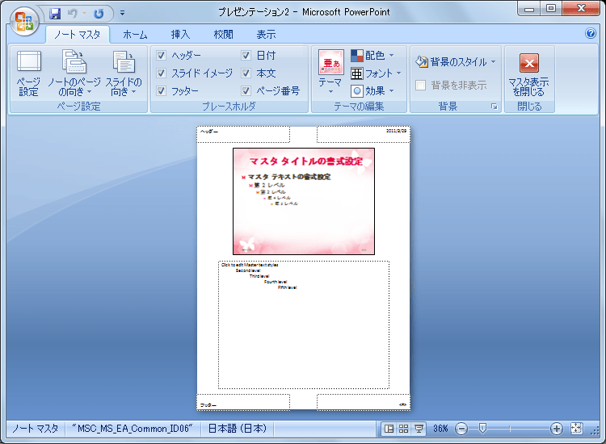Redo the last action
606x444 pixels.
(99, 14)
